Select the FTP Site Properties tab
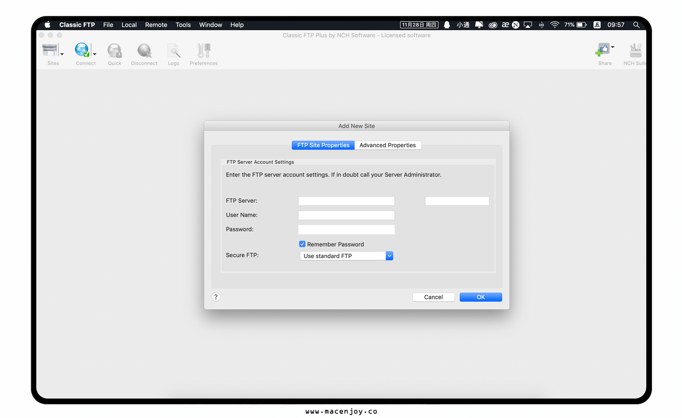This screenshot has width=682, height=418. click(x=323, y=145)
